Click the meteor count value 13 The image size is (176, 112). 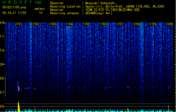click(x=41, y=13)
